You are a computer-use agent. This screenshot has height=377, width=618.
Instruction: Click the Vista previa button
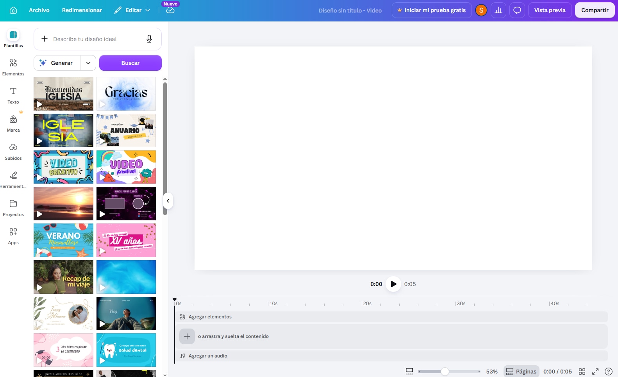550,11
